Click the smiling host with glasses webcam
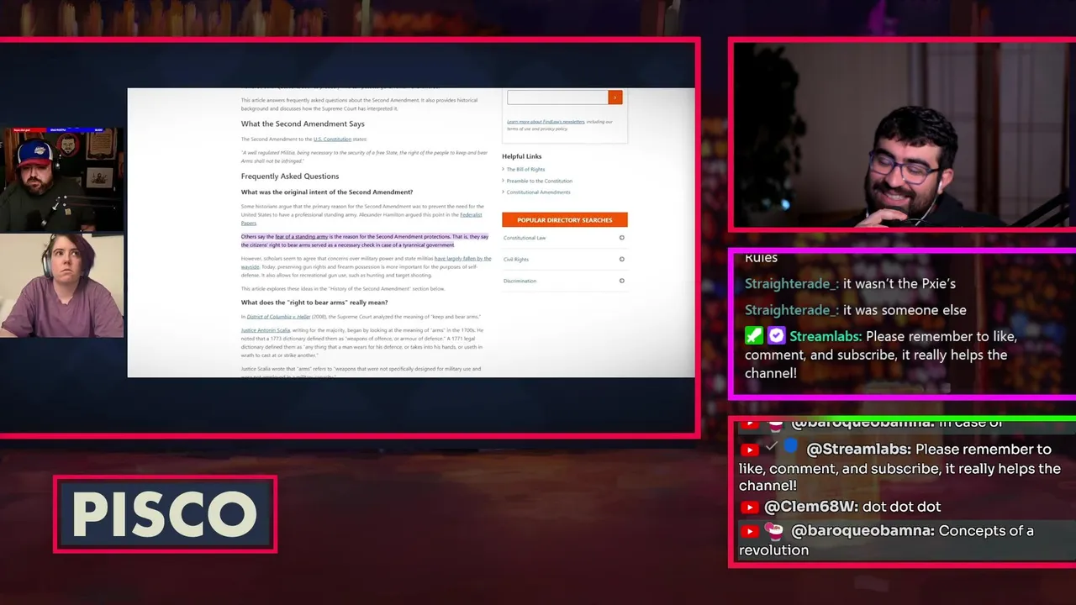This screenshot has width=1076, height=605. [x=904, y=134]
